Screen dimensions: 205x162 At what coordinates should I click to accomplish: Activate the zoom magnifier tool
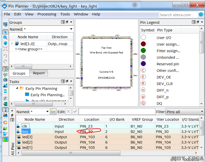tap(5, 37)
